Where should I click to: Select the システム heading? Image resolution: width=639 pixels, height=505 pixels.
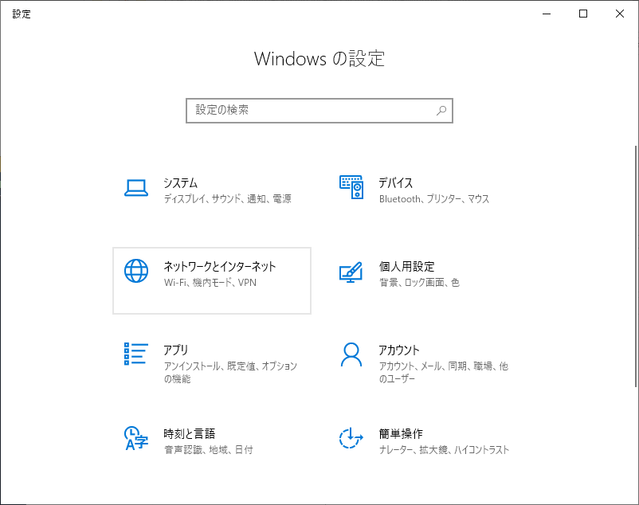[x=181, y=183]
